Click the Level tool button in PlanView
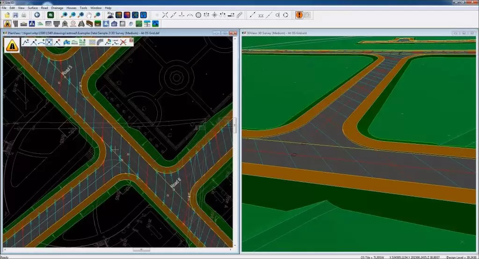The width and height of the screenshot is (479, 259). tap(115, 42)
